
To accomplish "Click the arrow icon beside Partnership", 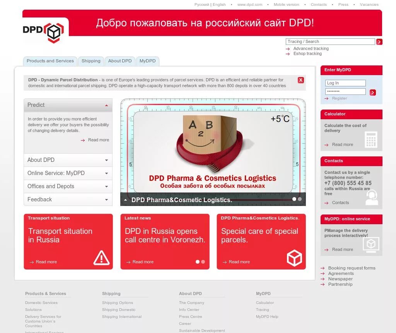I will [323, 285].
